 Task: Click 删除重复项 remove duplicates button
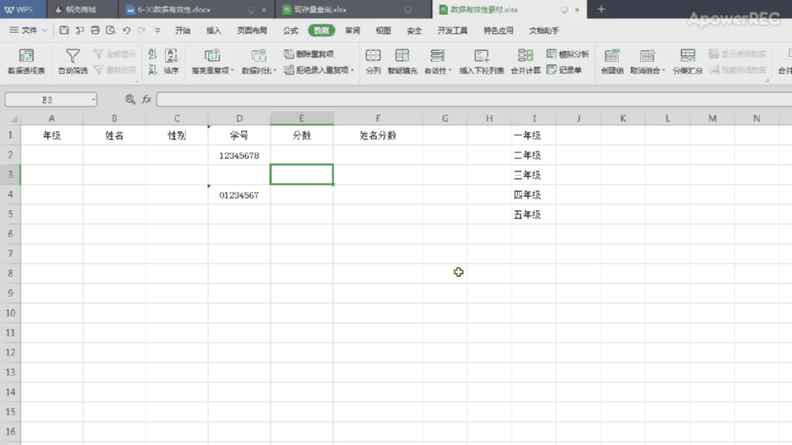click(309, 54)
